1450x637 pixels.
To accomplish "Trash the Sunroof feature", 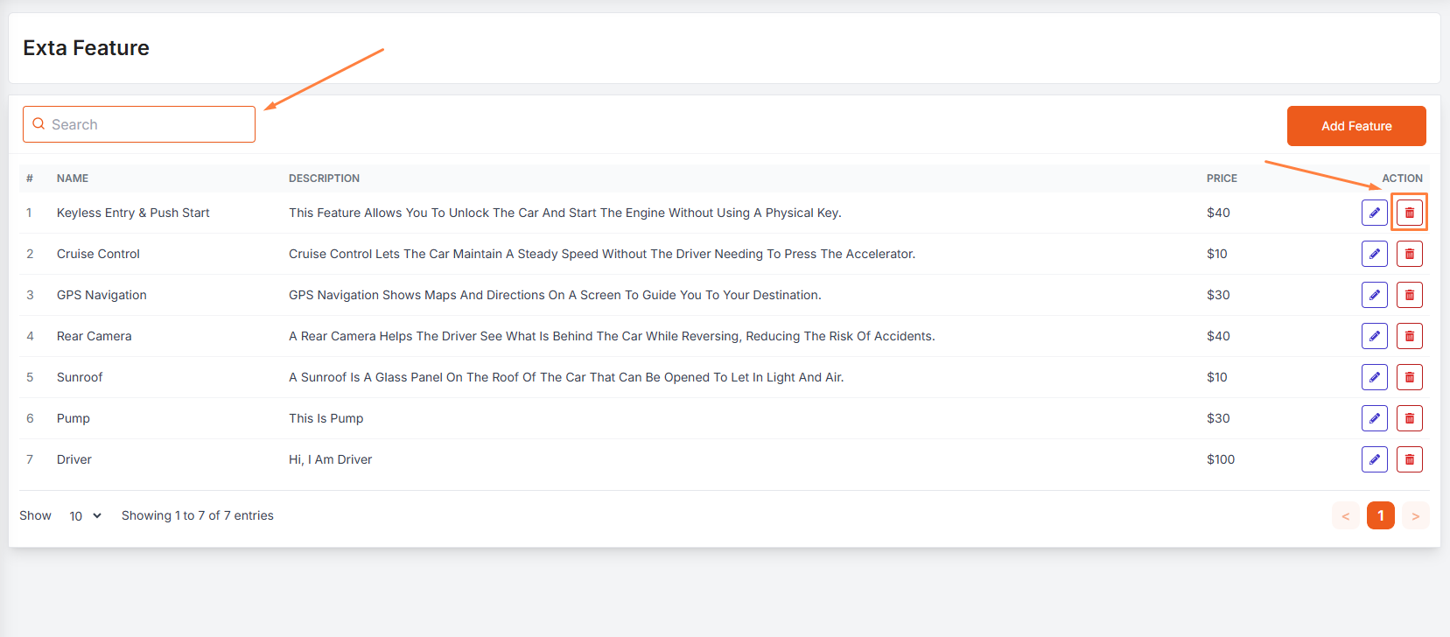I will 1409,377.
